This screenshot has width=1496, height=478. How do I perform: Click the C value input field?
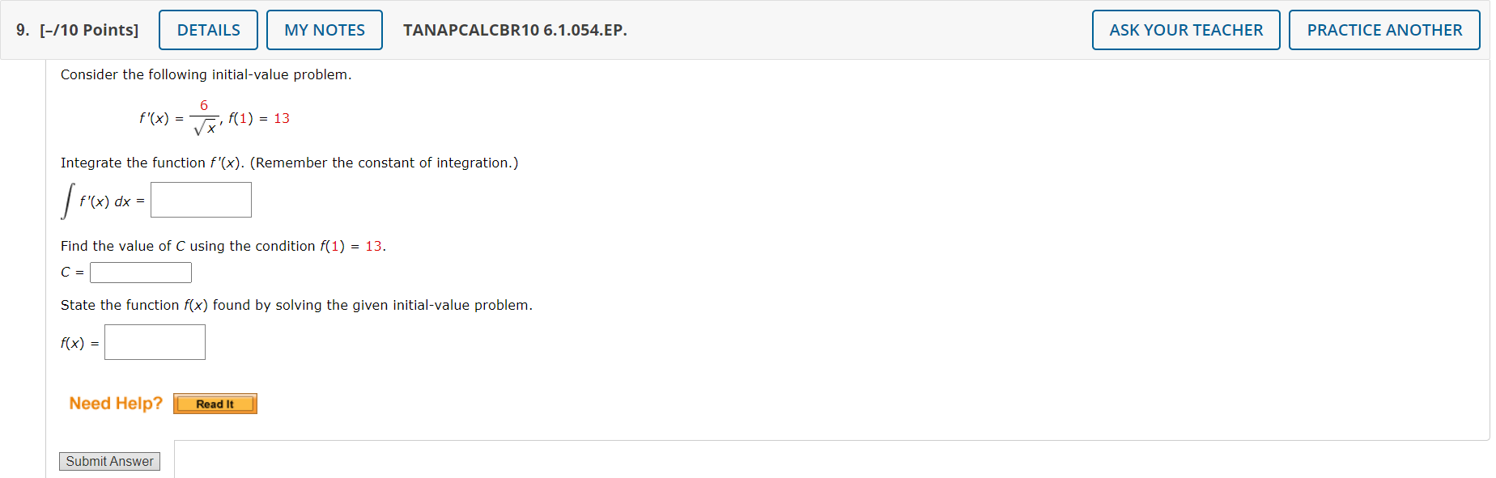(x=140, y=273)
